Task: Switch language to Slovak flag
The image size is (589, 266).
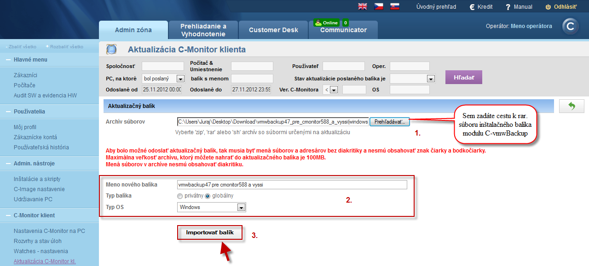Action: 394,6
